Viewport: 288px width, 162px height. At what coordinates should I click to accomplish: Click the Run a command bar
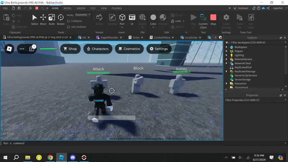(143, 143)
